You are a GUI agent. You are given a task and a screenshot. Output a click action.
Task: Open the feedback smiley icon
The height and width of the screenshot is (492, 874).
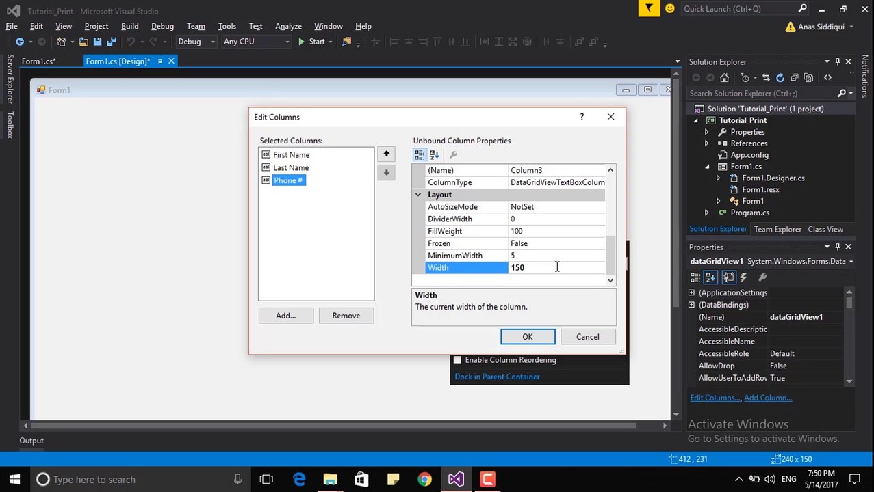(669, 8)
